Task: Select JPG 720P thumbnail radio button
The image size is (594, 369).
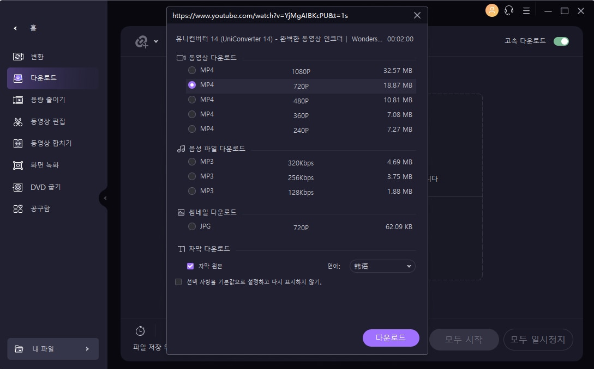Action: [x=192, y=226]
